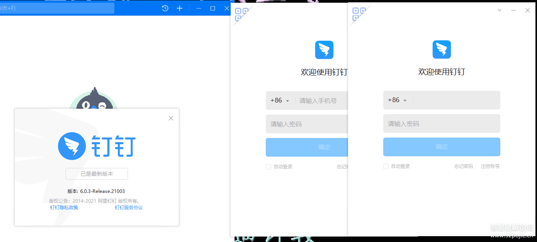
Task: Switch to QR code login in left login window
Action: click(242, 14)
